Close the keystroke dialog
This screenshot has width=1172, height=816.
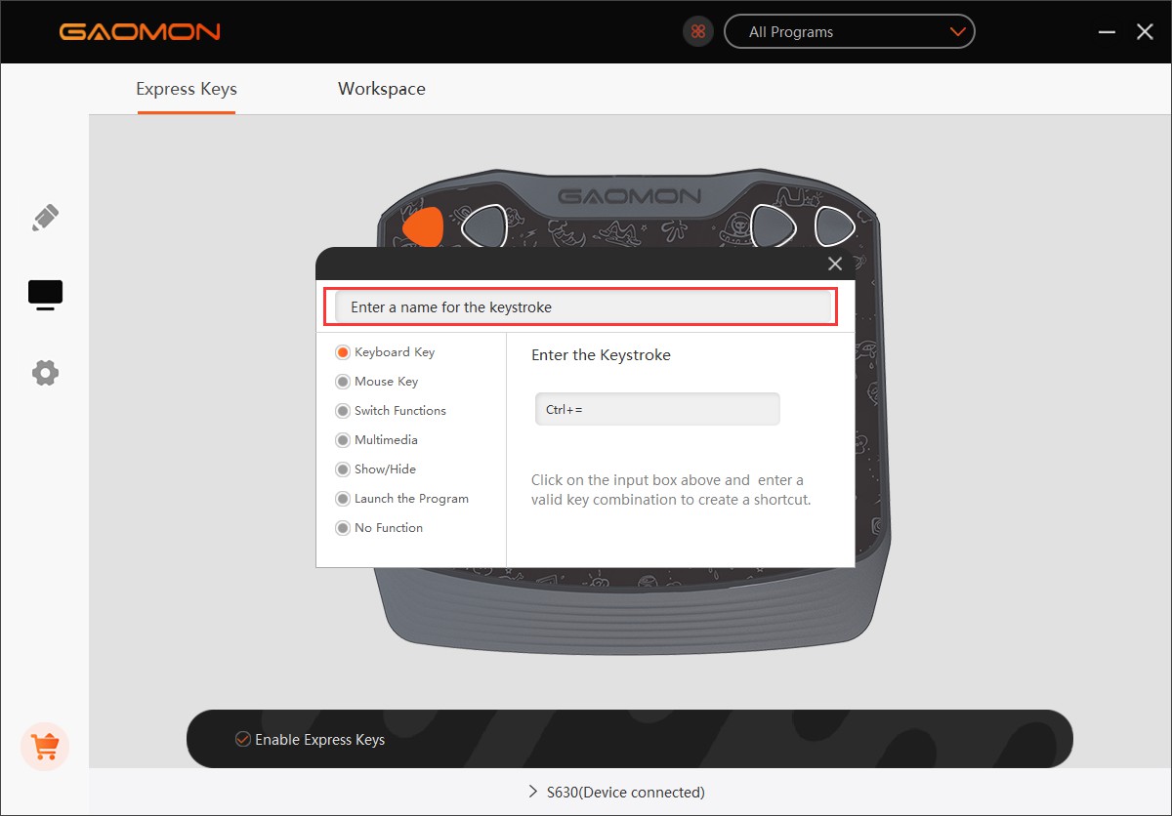coord(835,264)
